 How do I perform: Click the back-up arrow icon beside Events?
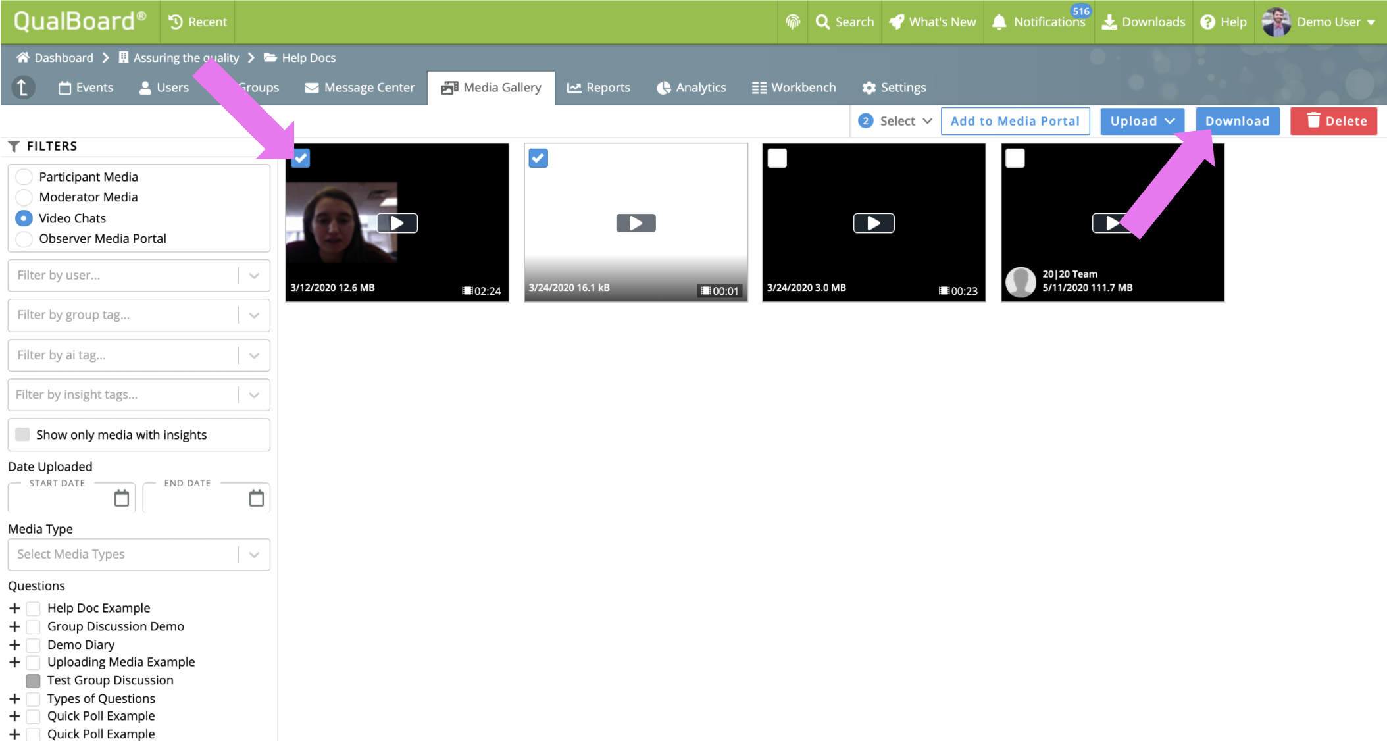click(x=23, y=88)
